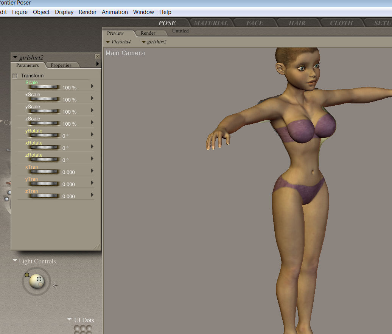Select the pale blue light on the globe
Screen dimensions: 392x334
click(x=39, y=279)
